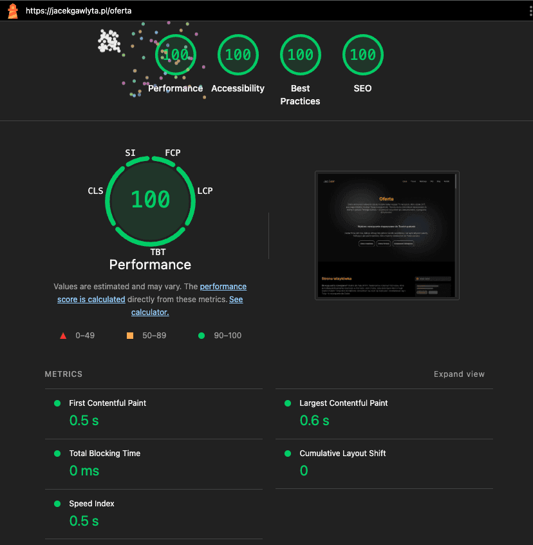Click the red triangle 0–49 legend icon
The height and width of the screenshot is (545, 533).
(x=63, y=336)
